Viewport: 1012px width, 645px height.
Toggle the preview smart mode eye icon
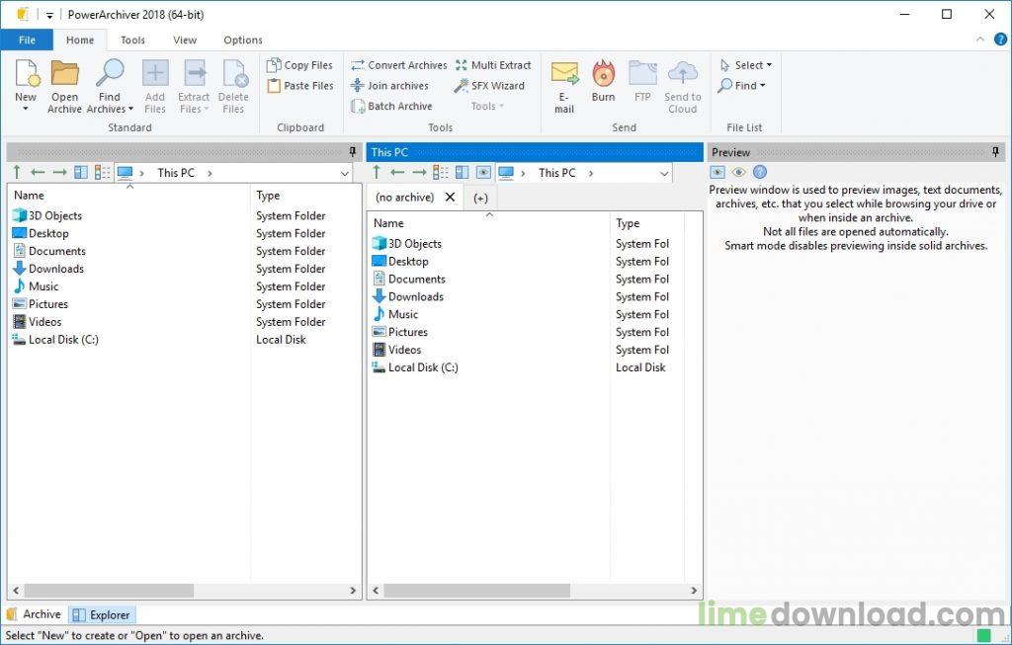click(x=737, y=172)
